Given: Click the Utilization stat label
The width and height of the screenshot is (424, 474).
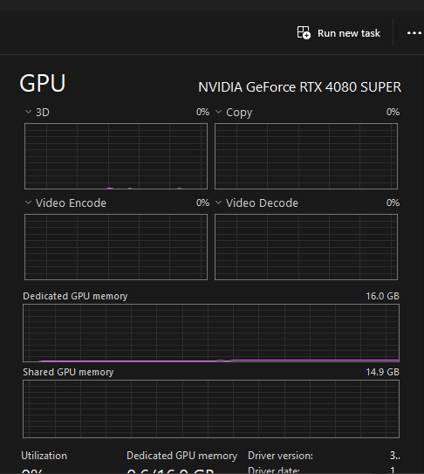Looking at the screenshot, I should point(44,456).
